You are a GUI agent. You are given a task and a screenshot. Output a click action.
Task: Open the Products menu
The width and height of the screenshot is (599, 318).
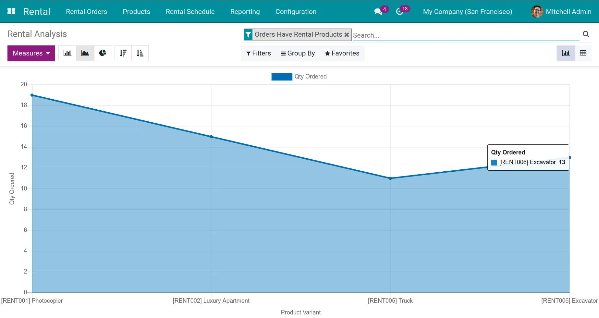136,12
